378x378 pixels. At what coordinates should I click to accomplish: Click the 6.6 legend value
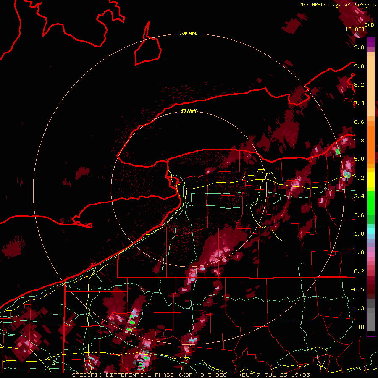(359, 122)
